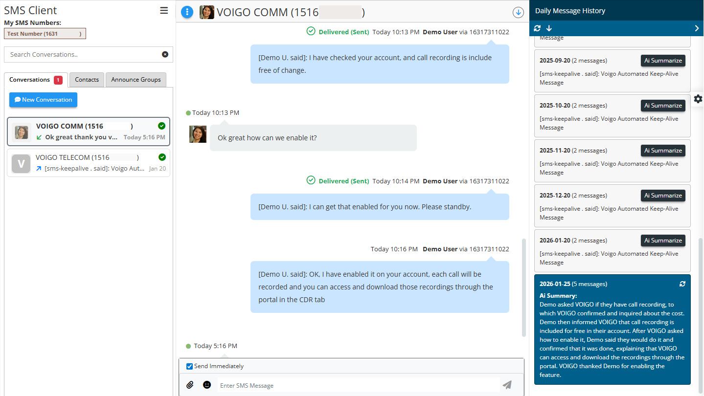The width and height of the screenshot is (704, 396).
Task: Select the 2026-01-20 history entry date
Action: [555, 241]
